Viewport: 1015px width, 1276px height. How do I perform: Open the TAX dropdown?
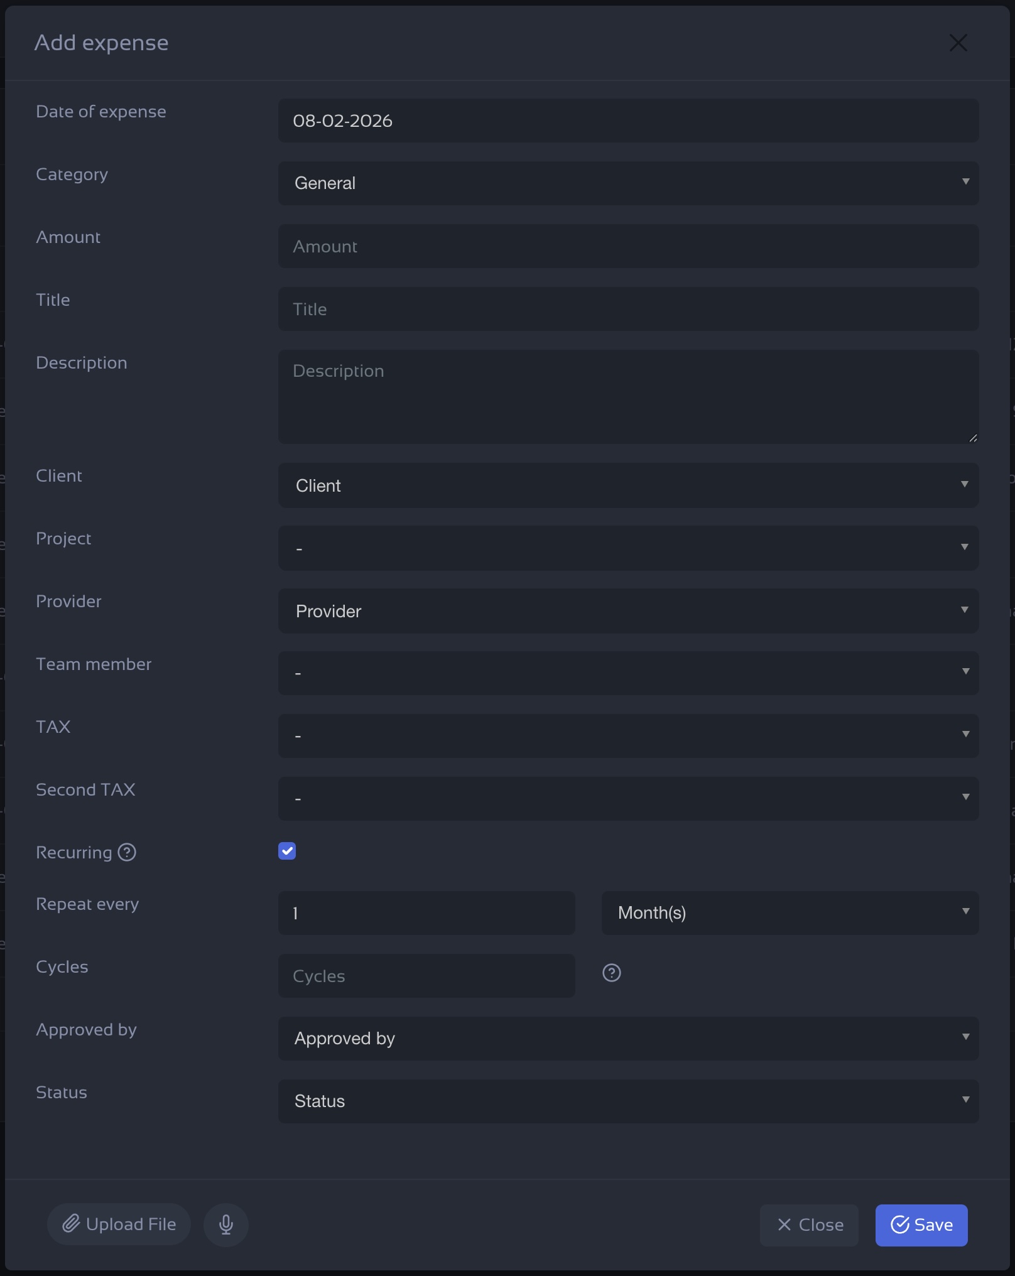628,736
